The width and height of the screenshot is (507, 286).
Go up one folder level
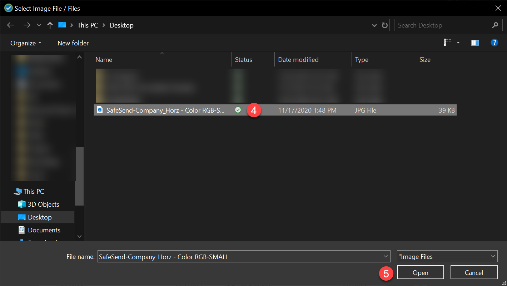click(50, 25)
